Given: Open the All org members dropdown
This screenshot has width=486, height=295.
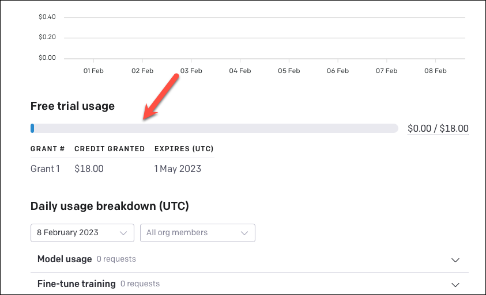Looking at the screenshot, I should pos(197,233).
